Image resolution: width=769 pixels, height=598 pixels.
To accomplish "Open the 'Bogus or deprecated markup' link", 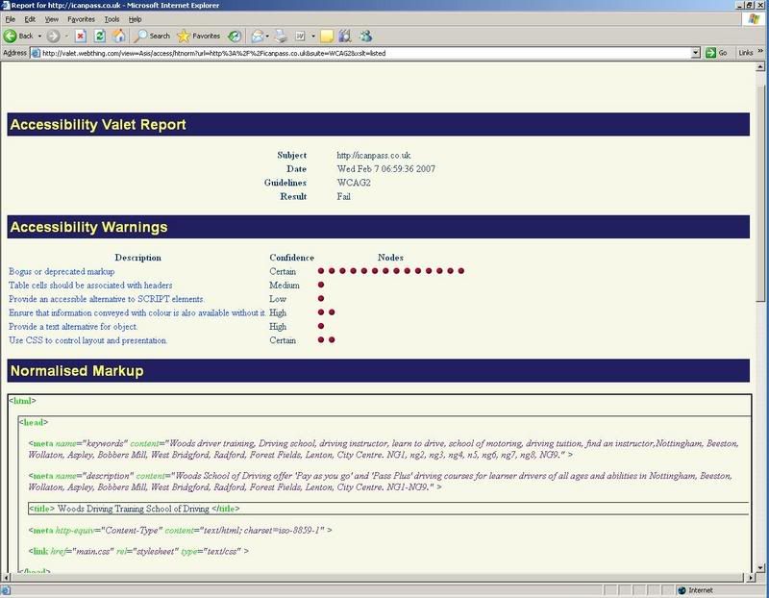I will tap(62, 271).
